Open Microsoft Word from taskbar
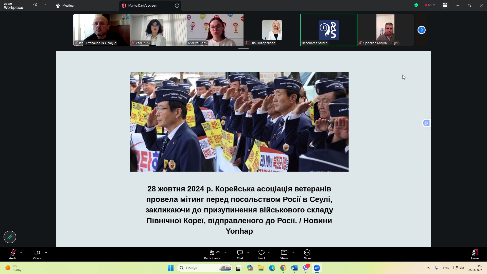487x274 pixels. (x=294, y=268)
